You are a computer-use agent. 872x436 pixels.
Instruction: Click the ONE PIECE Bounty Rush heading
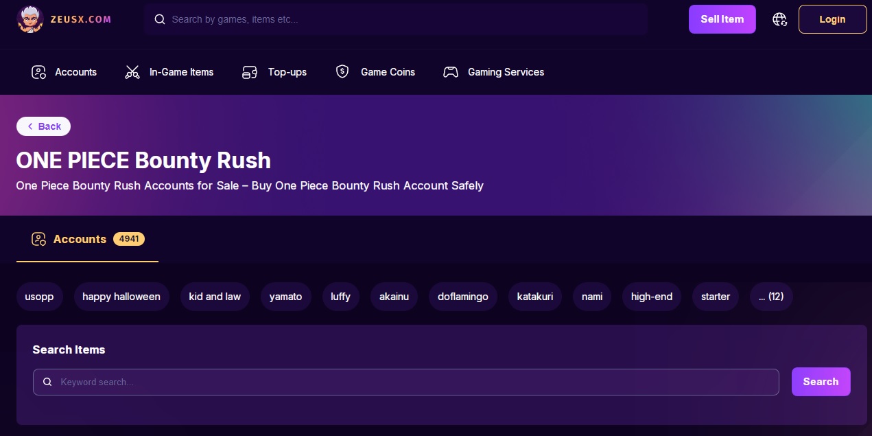(x=143, y=161)
